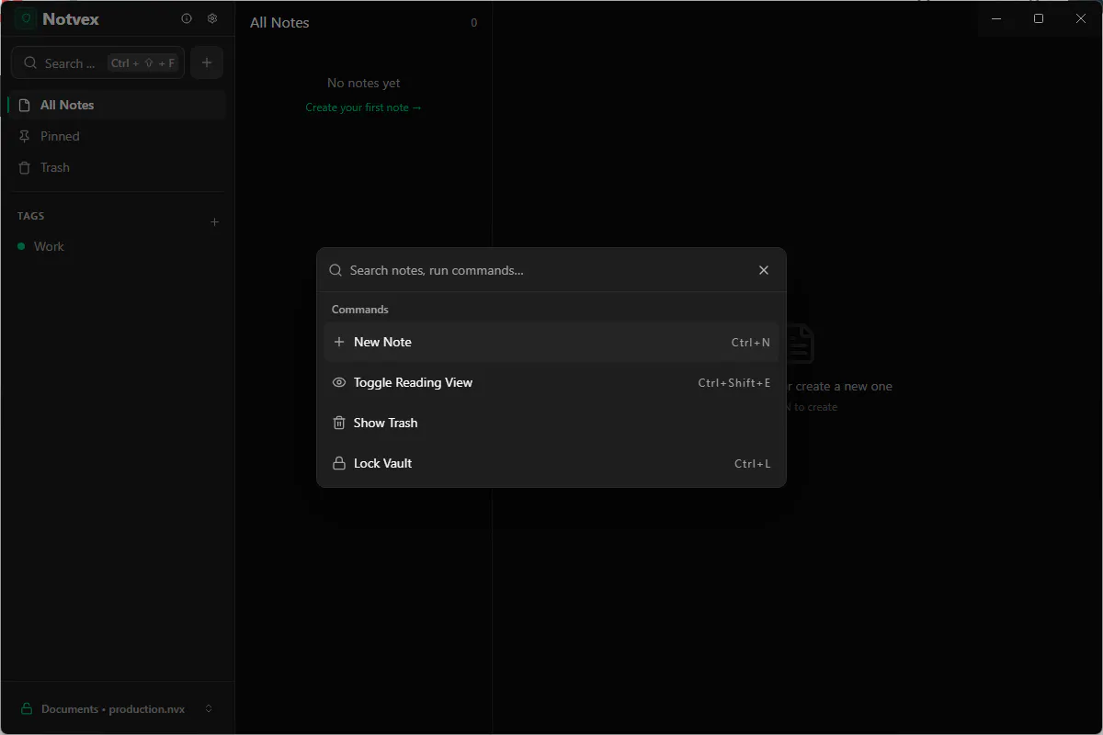Open the Trash section in sidebar
Screen dimensions: 1103x735
tap(117, 167)
